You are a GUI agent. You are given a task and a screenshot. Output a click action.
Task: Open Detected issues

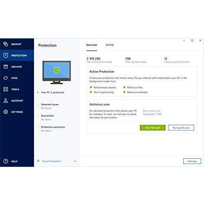point(50,104)
